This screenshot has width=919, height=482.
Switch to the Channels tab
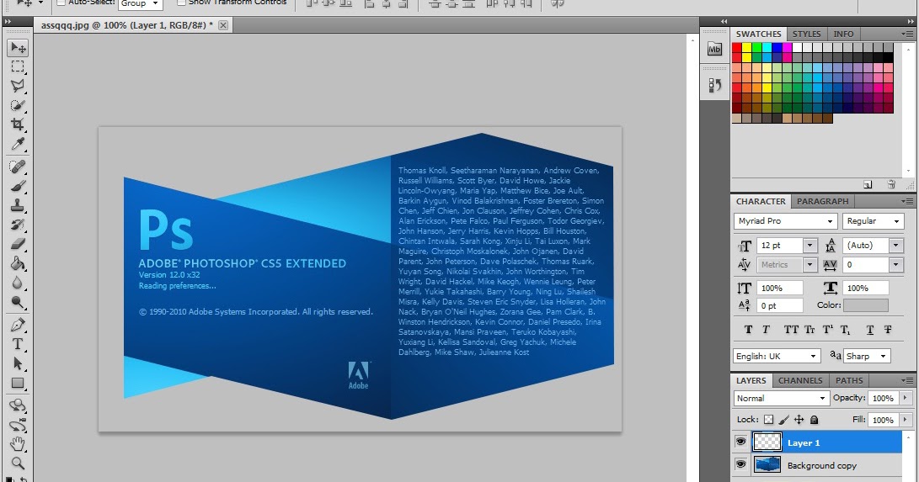pyautogui.click(x=800, y=380)
